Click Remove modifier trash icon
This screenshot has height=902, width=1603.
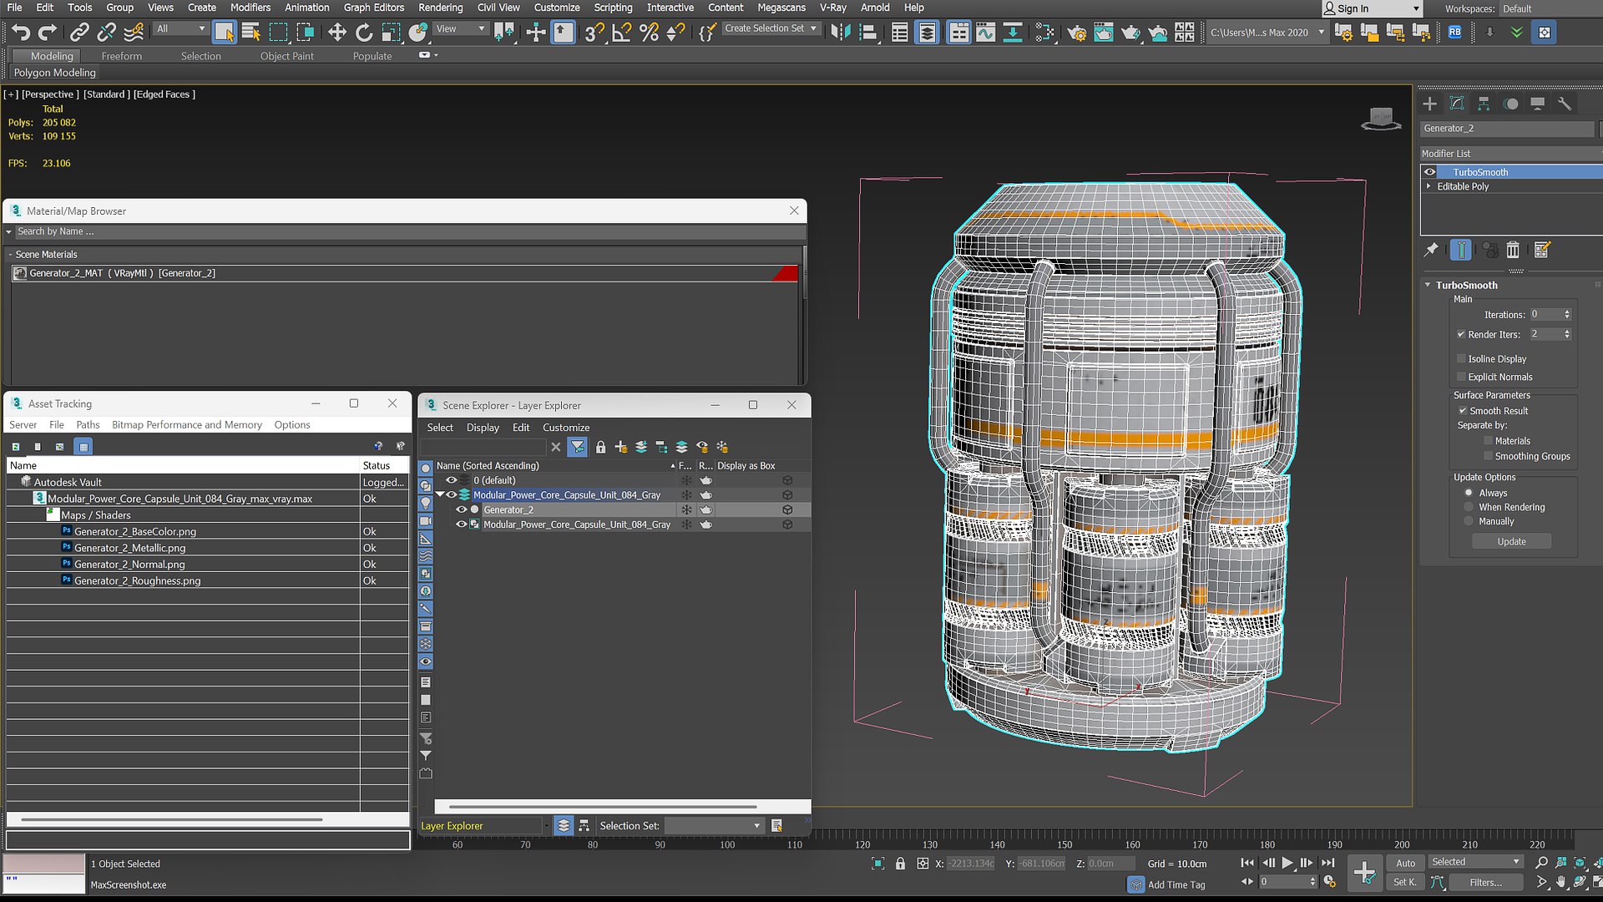tap(1513, 249)
